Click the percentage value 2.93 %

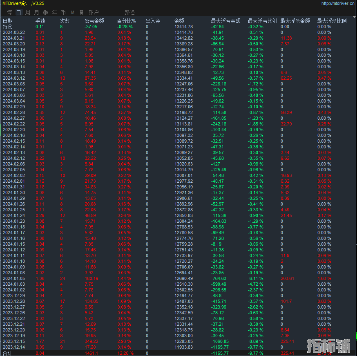(x=124, y=341)
